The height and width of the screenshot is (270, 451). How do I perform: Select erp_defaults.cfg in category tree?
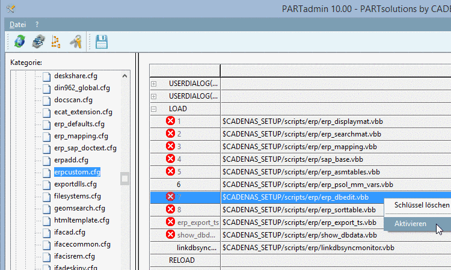pos(79,124)
